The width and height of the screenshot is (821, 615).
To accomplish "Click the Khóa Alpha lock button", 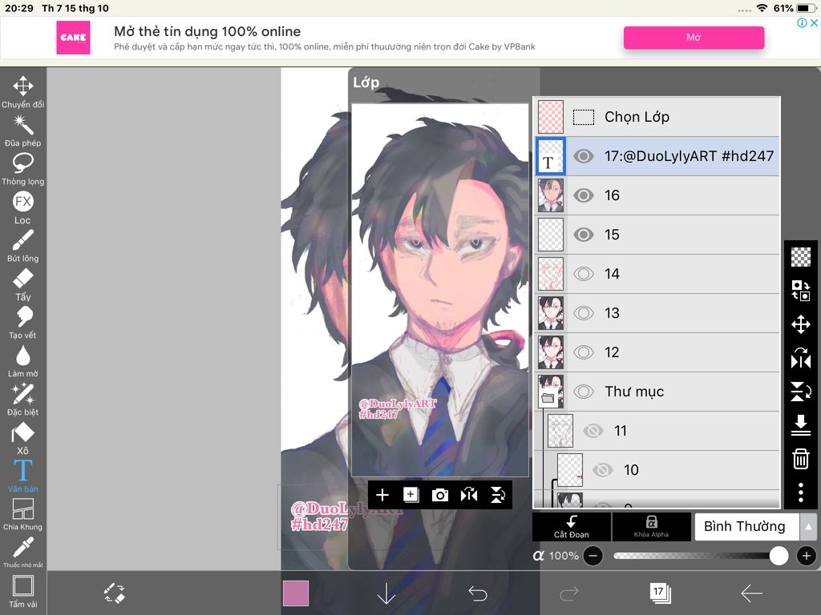I will click(x=651, y=527).
